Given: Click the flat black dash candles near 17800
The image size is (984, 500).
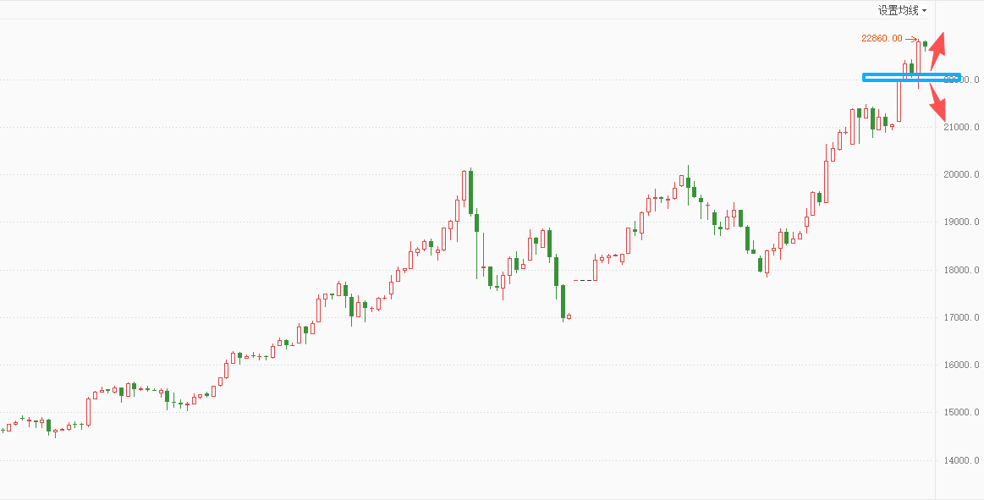Looking at the screenshot, I should (583, 279).
